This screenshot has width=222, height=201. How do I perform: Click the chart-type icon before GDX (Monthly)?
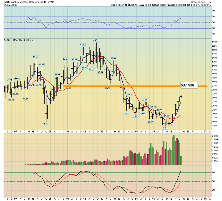click(x=5, y=40)
